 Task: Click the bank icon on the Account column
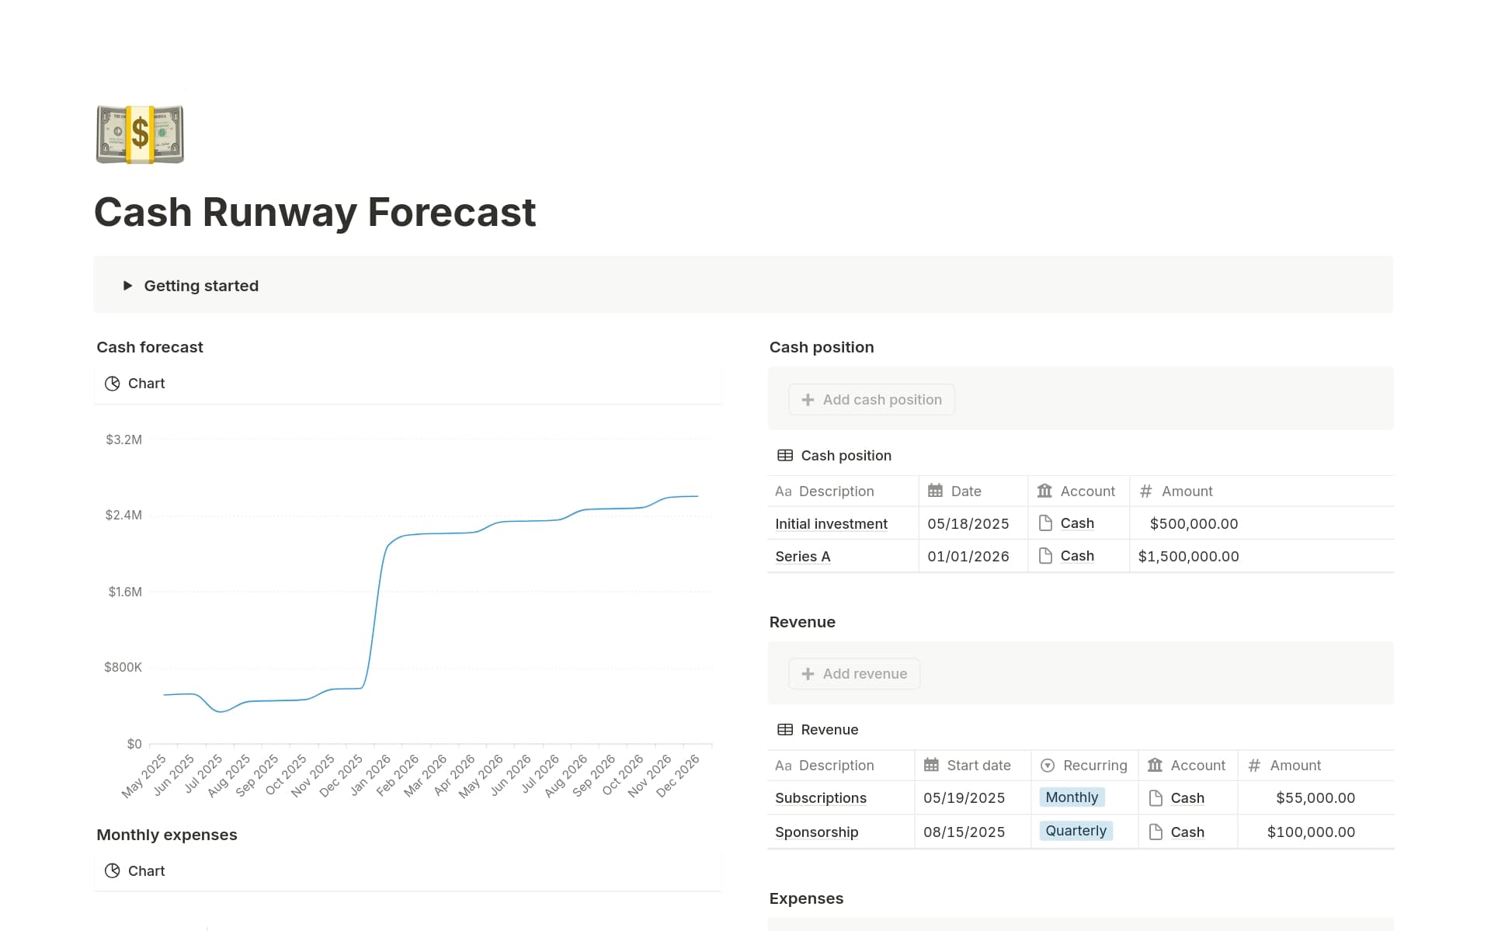[x=1044, y=491]
